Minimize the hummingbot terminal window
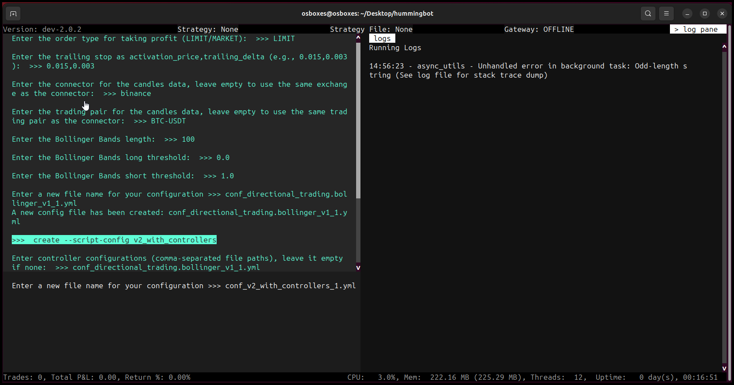The height and width of the screenshot is (385, 734). pyautogui.click(x=687, y=14)
